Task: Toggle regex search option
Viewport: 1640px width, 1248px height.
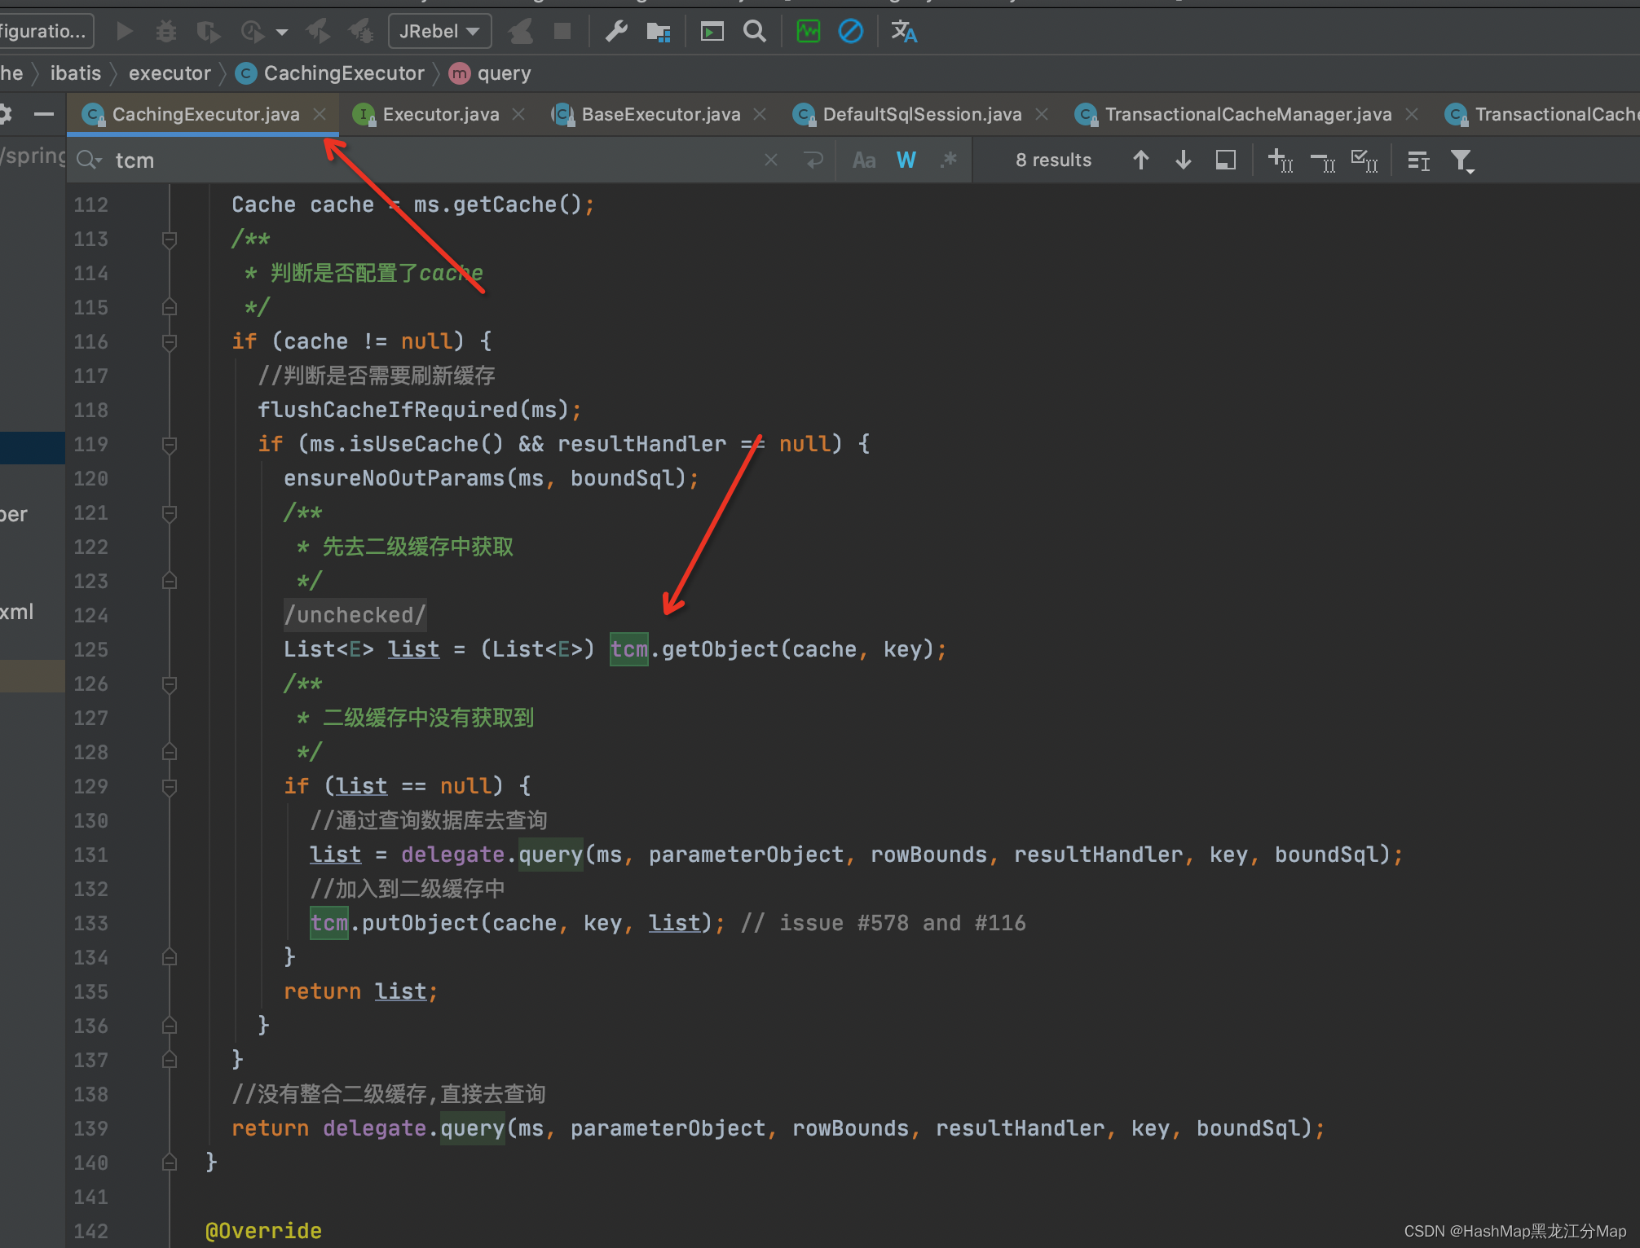Action: 948,160
